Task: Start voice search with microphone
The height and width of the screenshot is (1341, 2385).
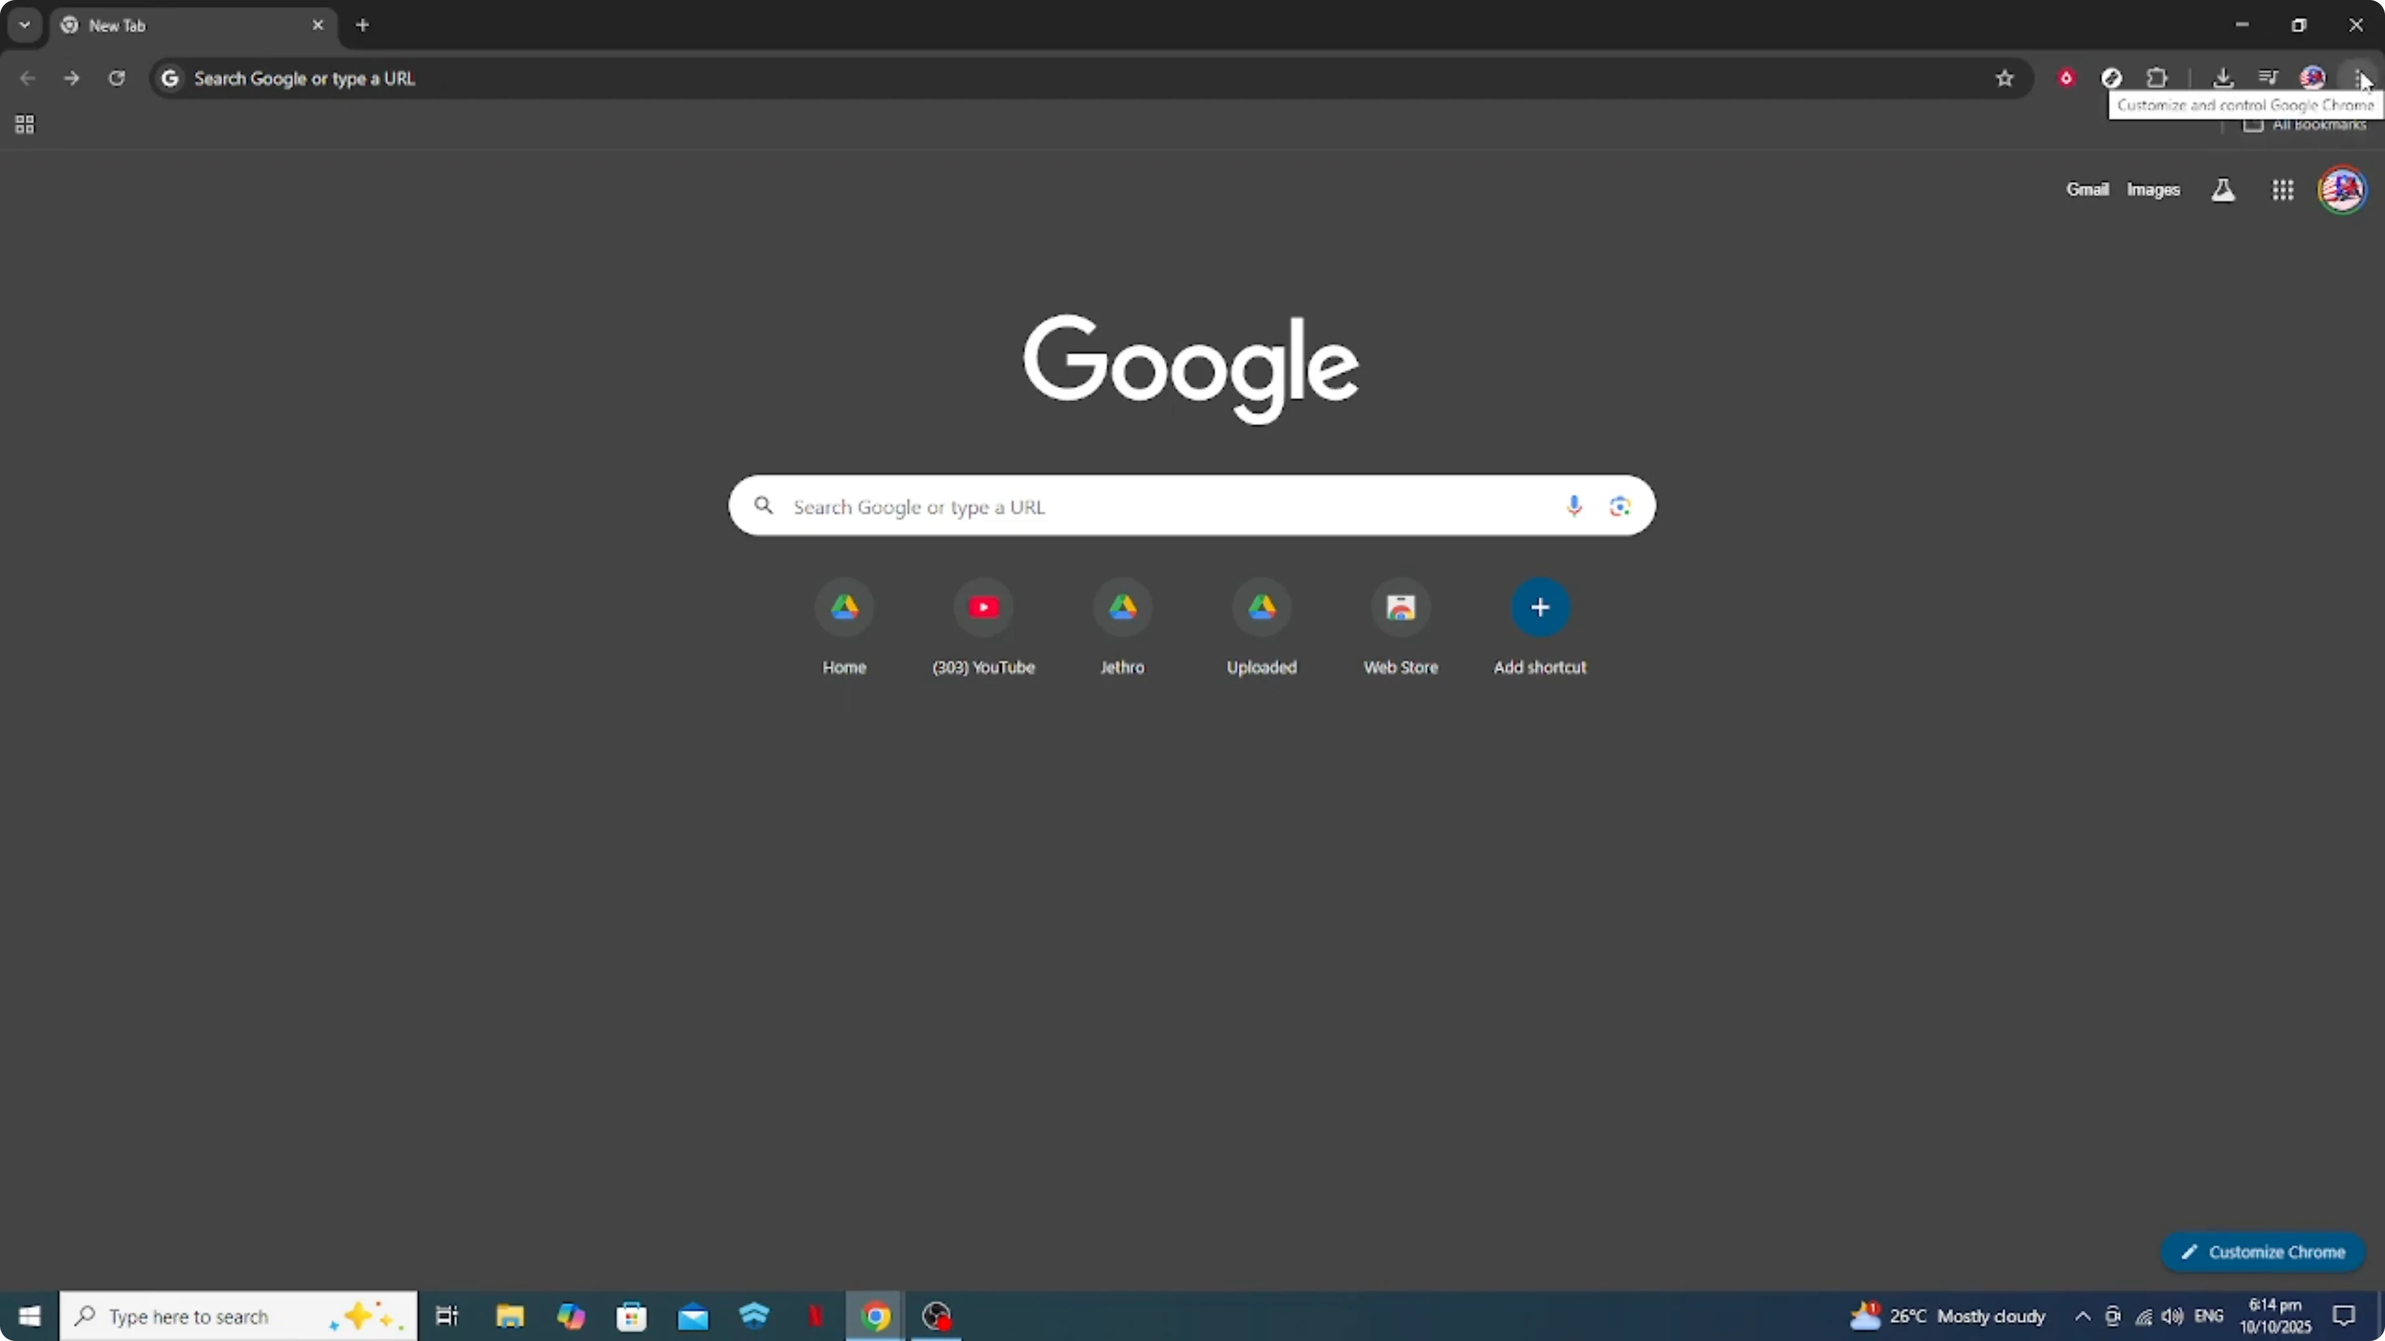Action: pos(1574,506)
